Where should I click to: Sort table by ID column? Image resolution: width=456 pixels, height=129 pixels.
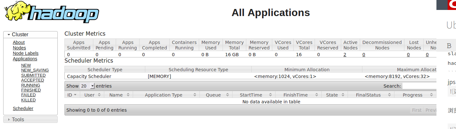coord(72,95)
